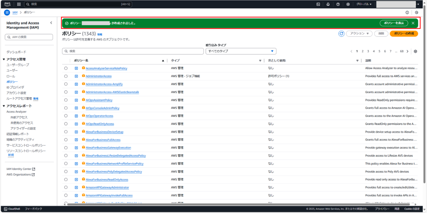Select radio for AdministratorAccess-Amplify
Image resolution: width=427 pixels, height=213 pixels.
coord(66,84)
